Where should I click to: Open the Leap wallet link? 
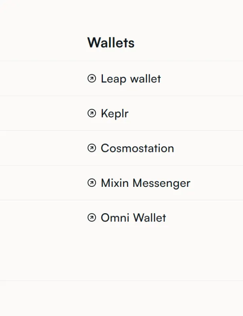tap(130, 78)
